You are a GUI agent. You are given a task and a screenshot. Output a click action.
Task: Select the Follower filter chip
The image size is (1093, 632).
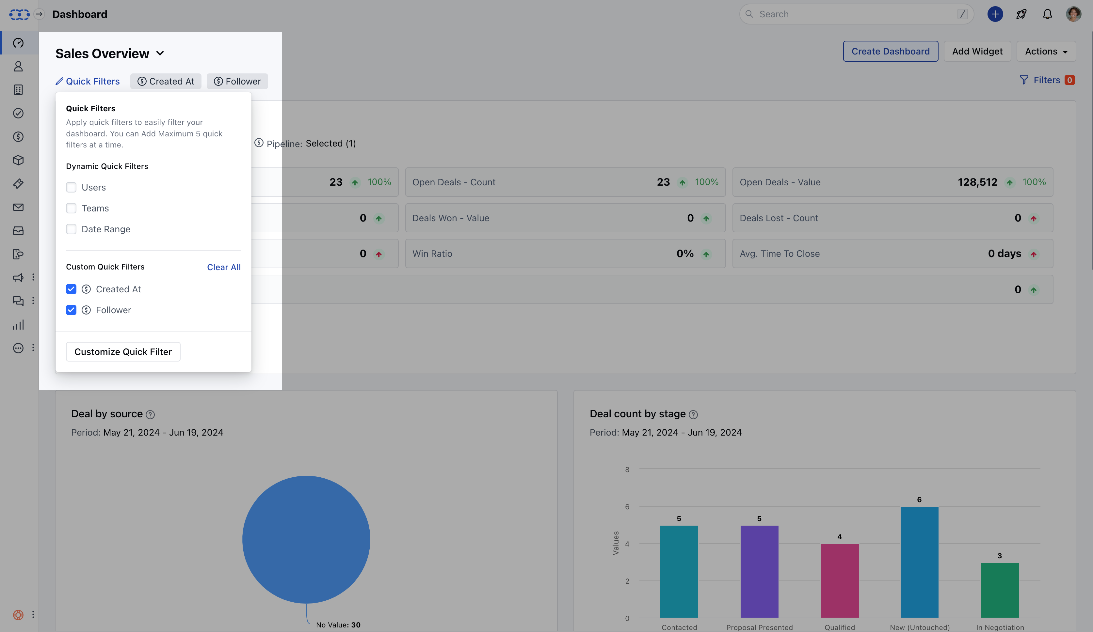tap(237, 81)
